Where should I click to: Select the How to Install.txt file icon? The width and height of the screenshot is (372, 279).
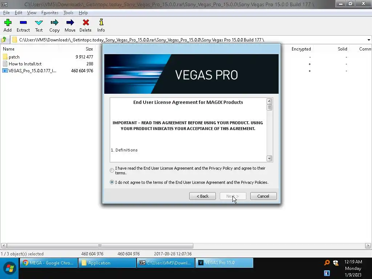(x=5, y=64)
